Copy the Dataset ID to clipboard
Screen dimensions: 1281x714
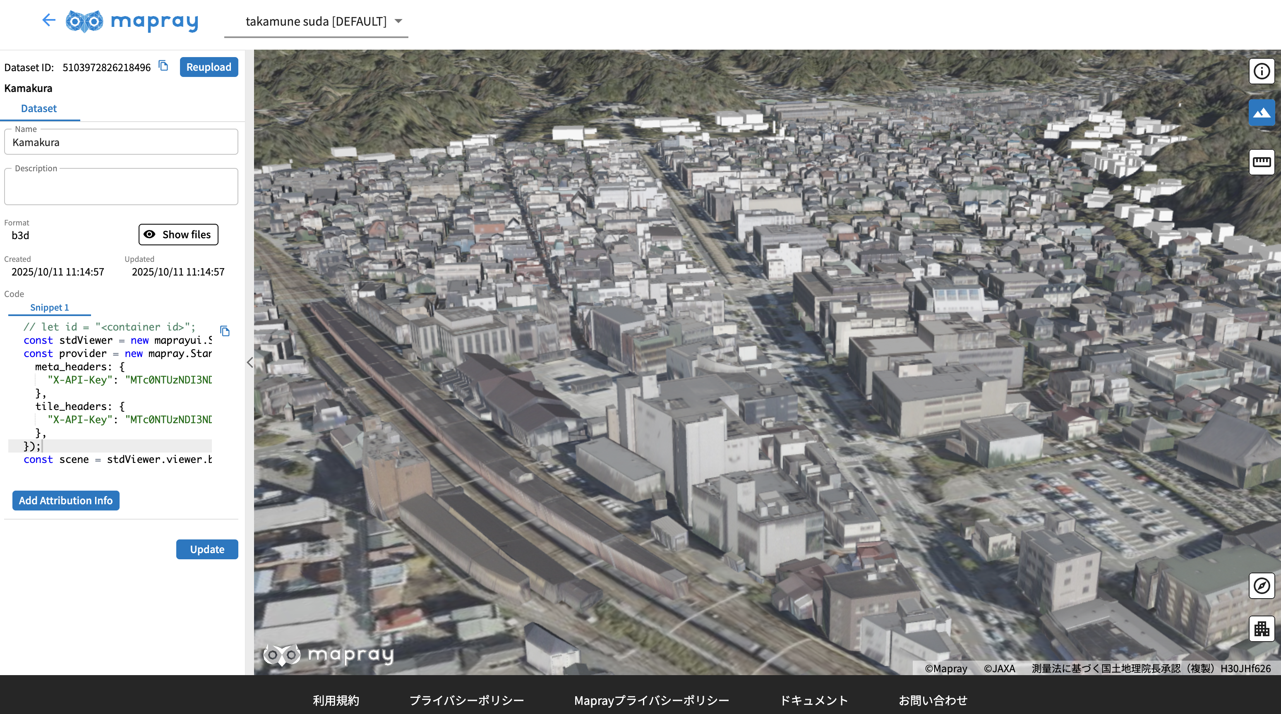point(163,66)
